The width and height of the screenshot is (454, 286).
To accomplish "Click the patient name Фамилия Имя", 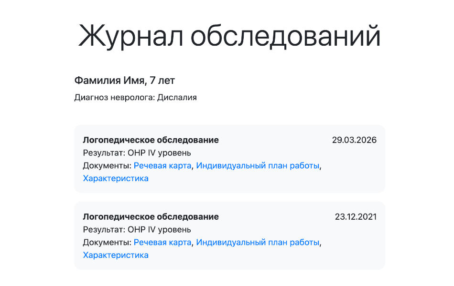I will 110,81.
